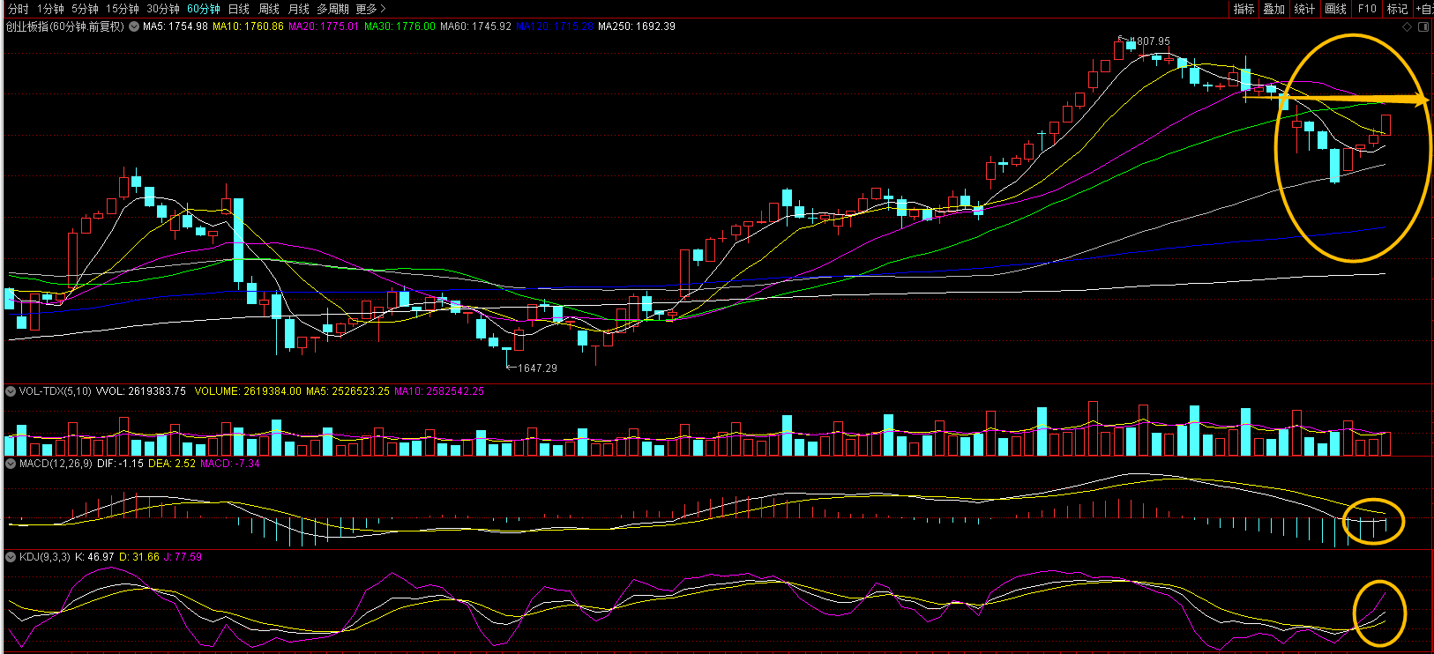Click the 1807.95 high price marker
Image resolution: width=1434 pixels, height=654 pixels.
[1150, 41]
